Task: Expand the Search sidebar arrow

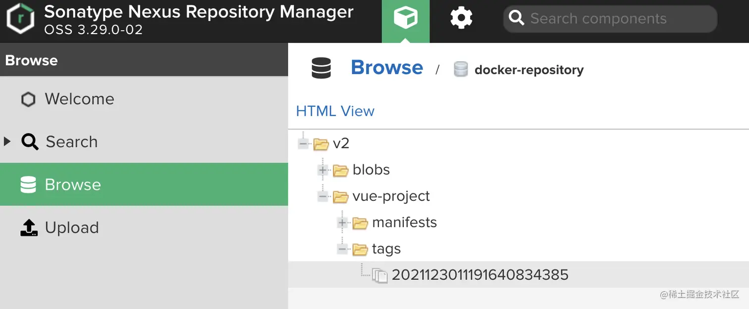Action: (x=7, y=142)
